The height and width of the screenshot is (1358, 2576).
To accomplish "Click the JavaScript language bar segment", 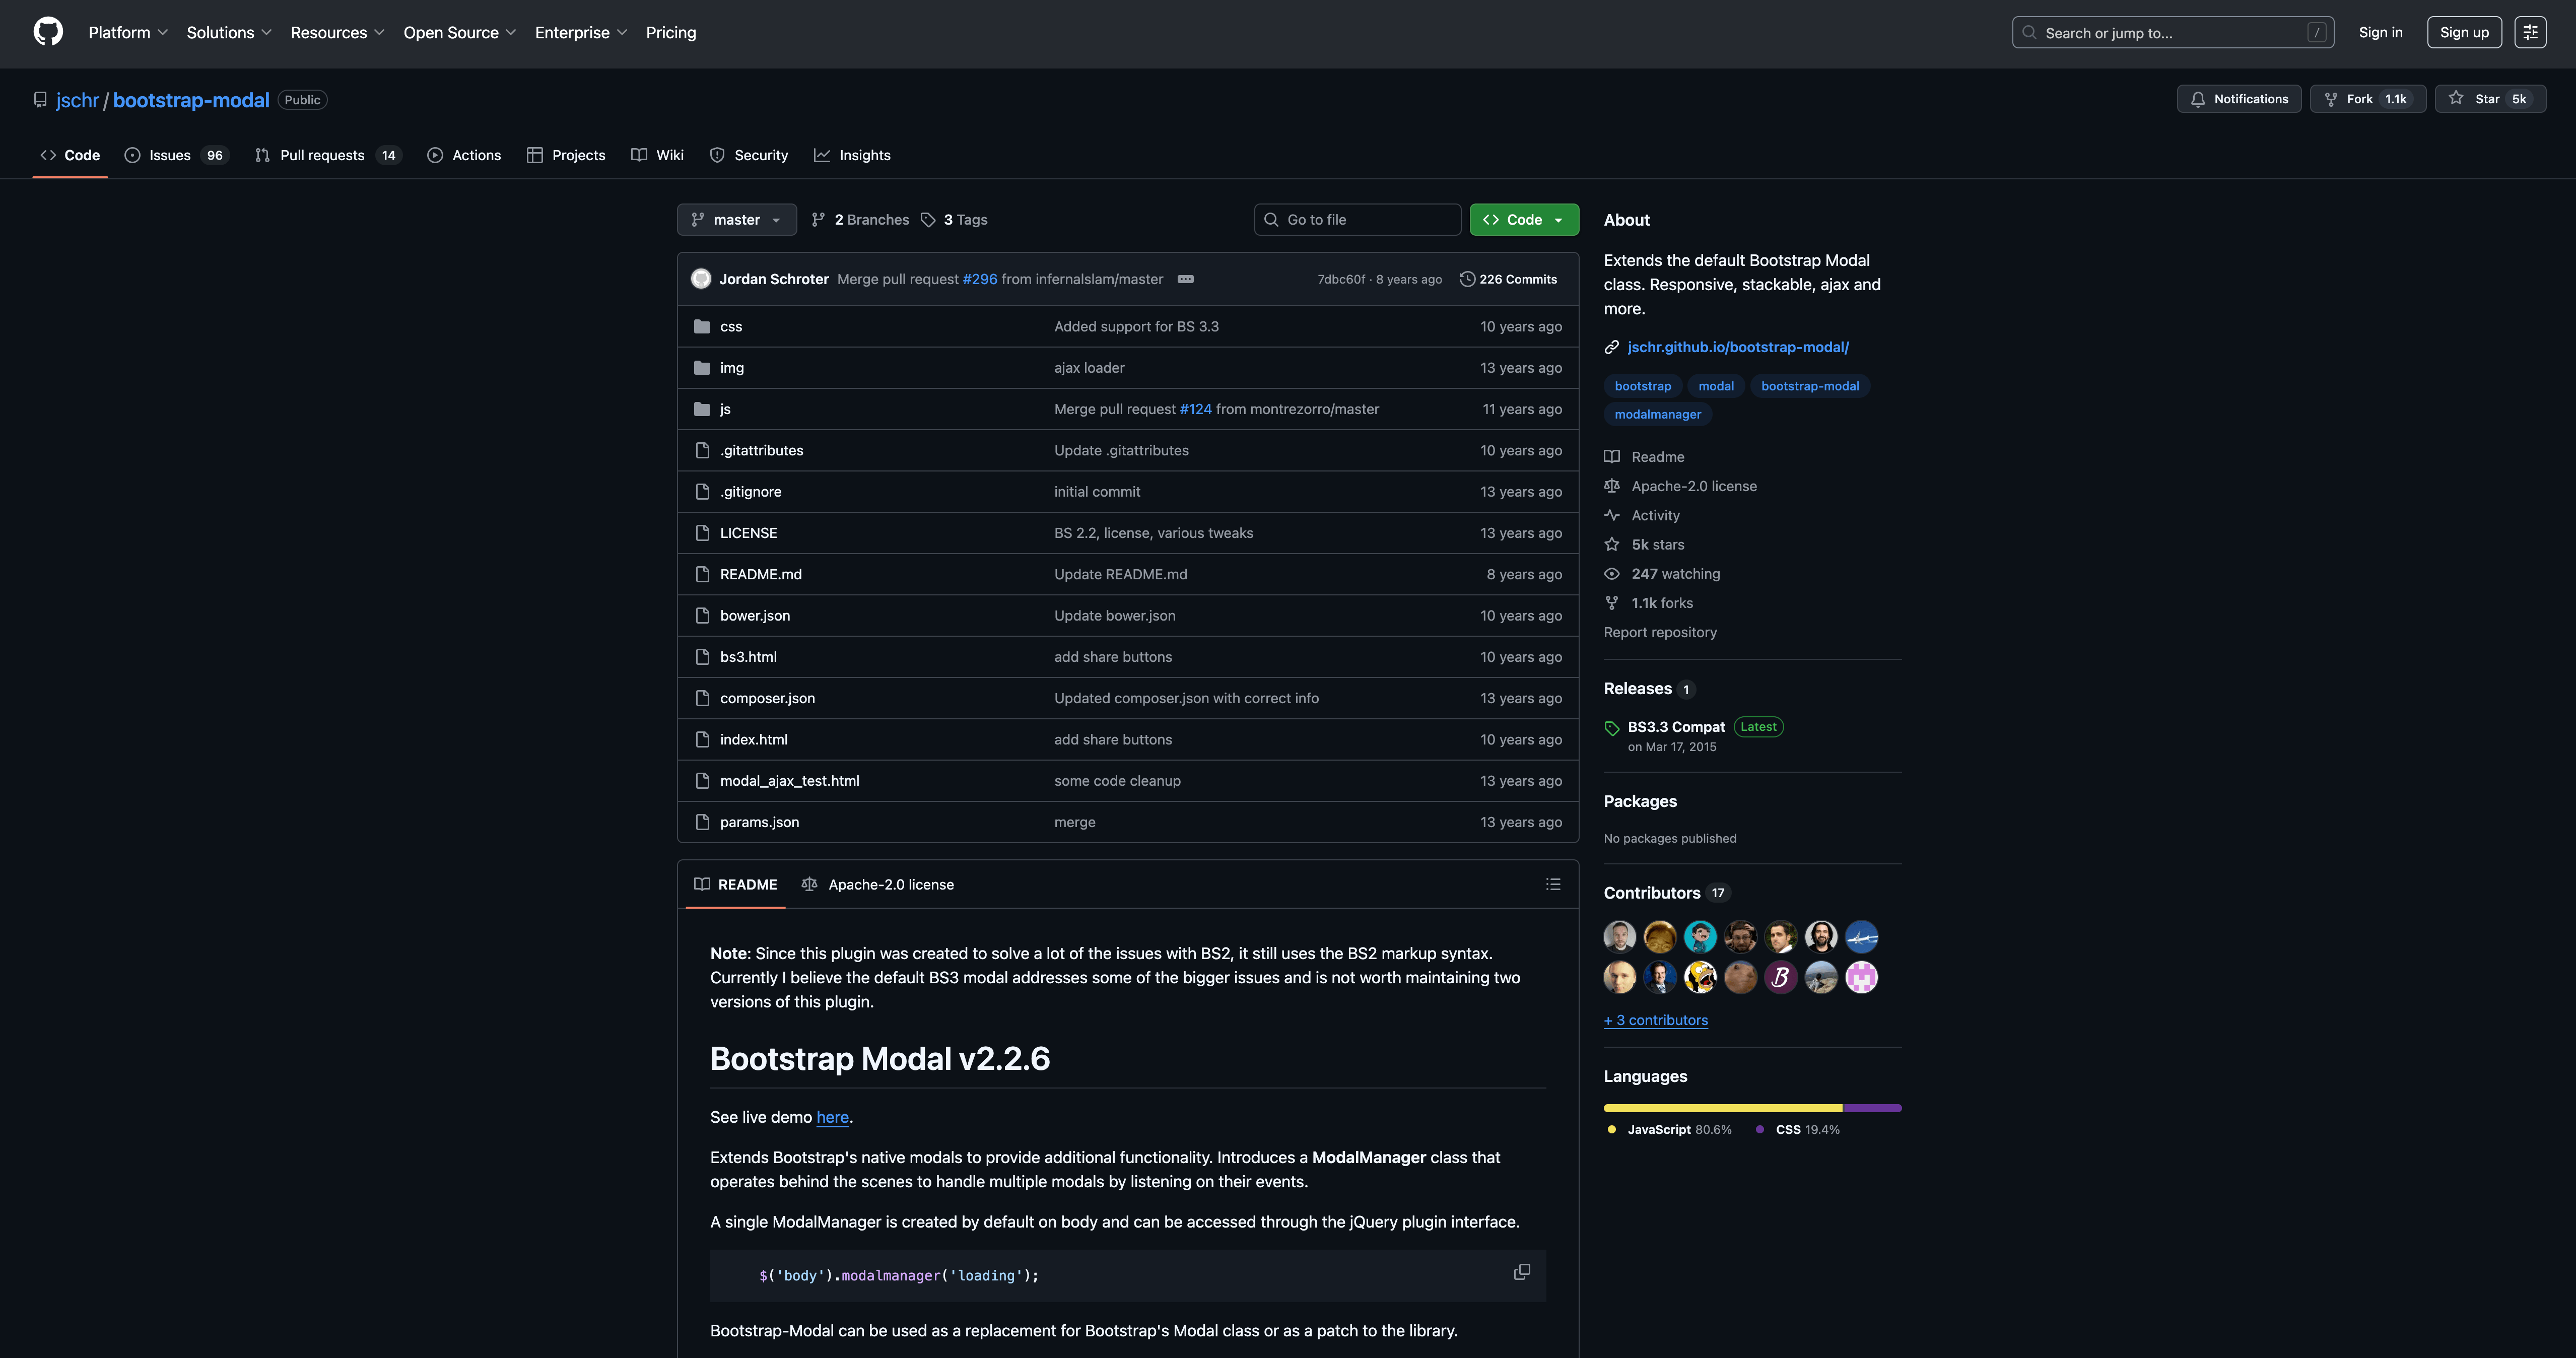I will pos(1722,1108).
